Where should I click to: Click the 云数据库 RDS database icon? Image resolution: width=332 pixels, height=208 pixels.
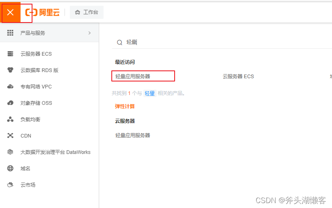pyautogui.click(x=10, y=70)
